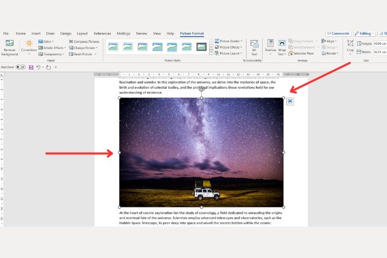Open the File menu
Screen dimensions: 387x258
[6, 34]
